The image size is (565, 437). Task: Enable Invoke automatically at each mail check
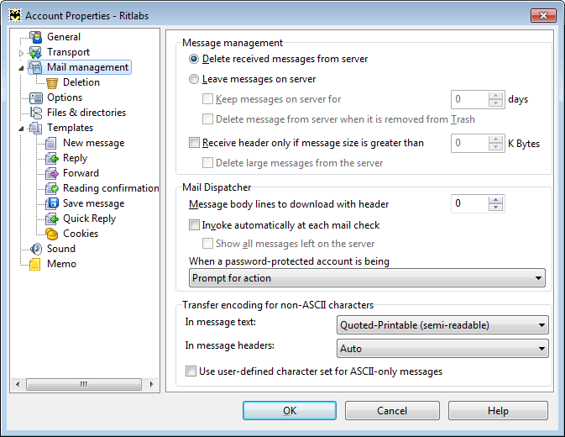(x=194, y=225)
